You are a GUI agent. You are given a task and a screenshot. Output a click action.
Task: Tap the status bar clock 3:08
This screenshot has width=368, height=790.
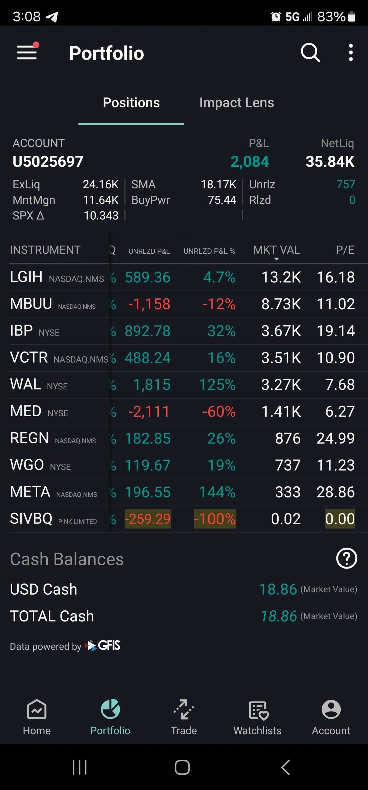click(x=27, y=17)
